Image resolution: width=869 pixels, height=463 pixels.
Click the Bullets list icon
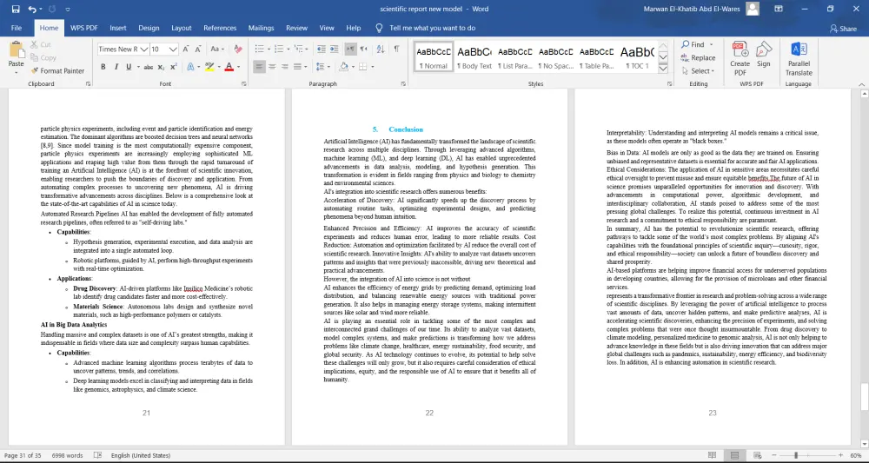pos(259,50)
